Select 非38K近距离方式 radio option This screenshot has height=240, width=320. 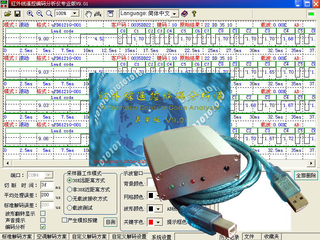[69, 190]
